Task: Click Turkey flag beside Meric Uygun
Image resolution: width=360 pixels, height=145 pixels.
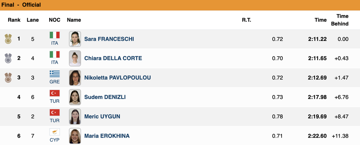Action: [54, 113]
